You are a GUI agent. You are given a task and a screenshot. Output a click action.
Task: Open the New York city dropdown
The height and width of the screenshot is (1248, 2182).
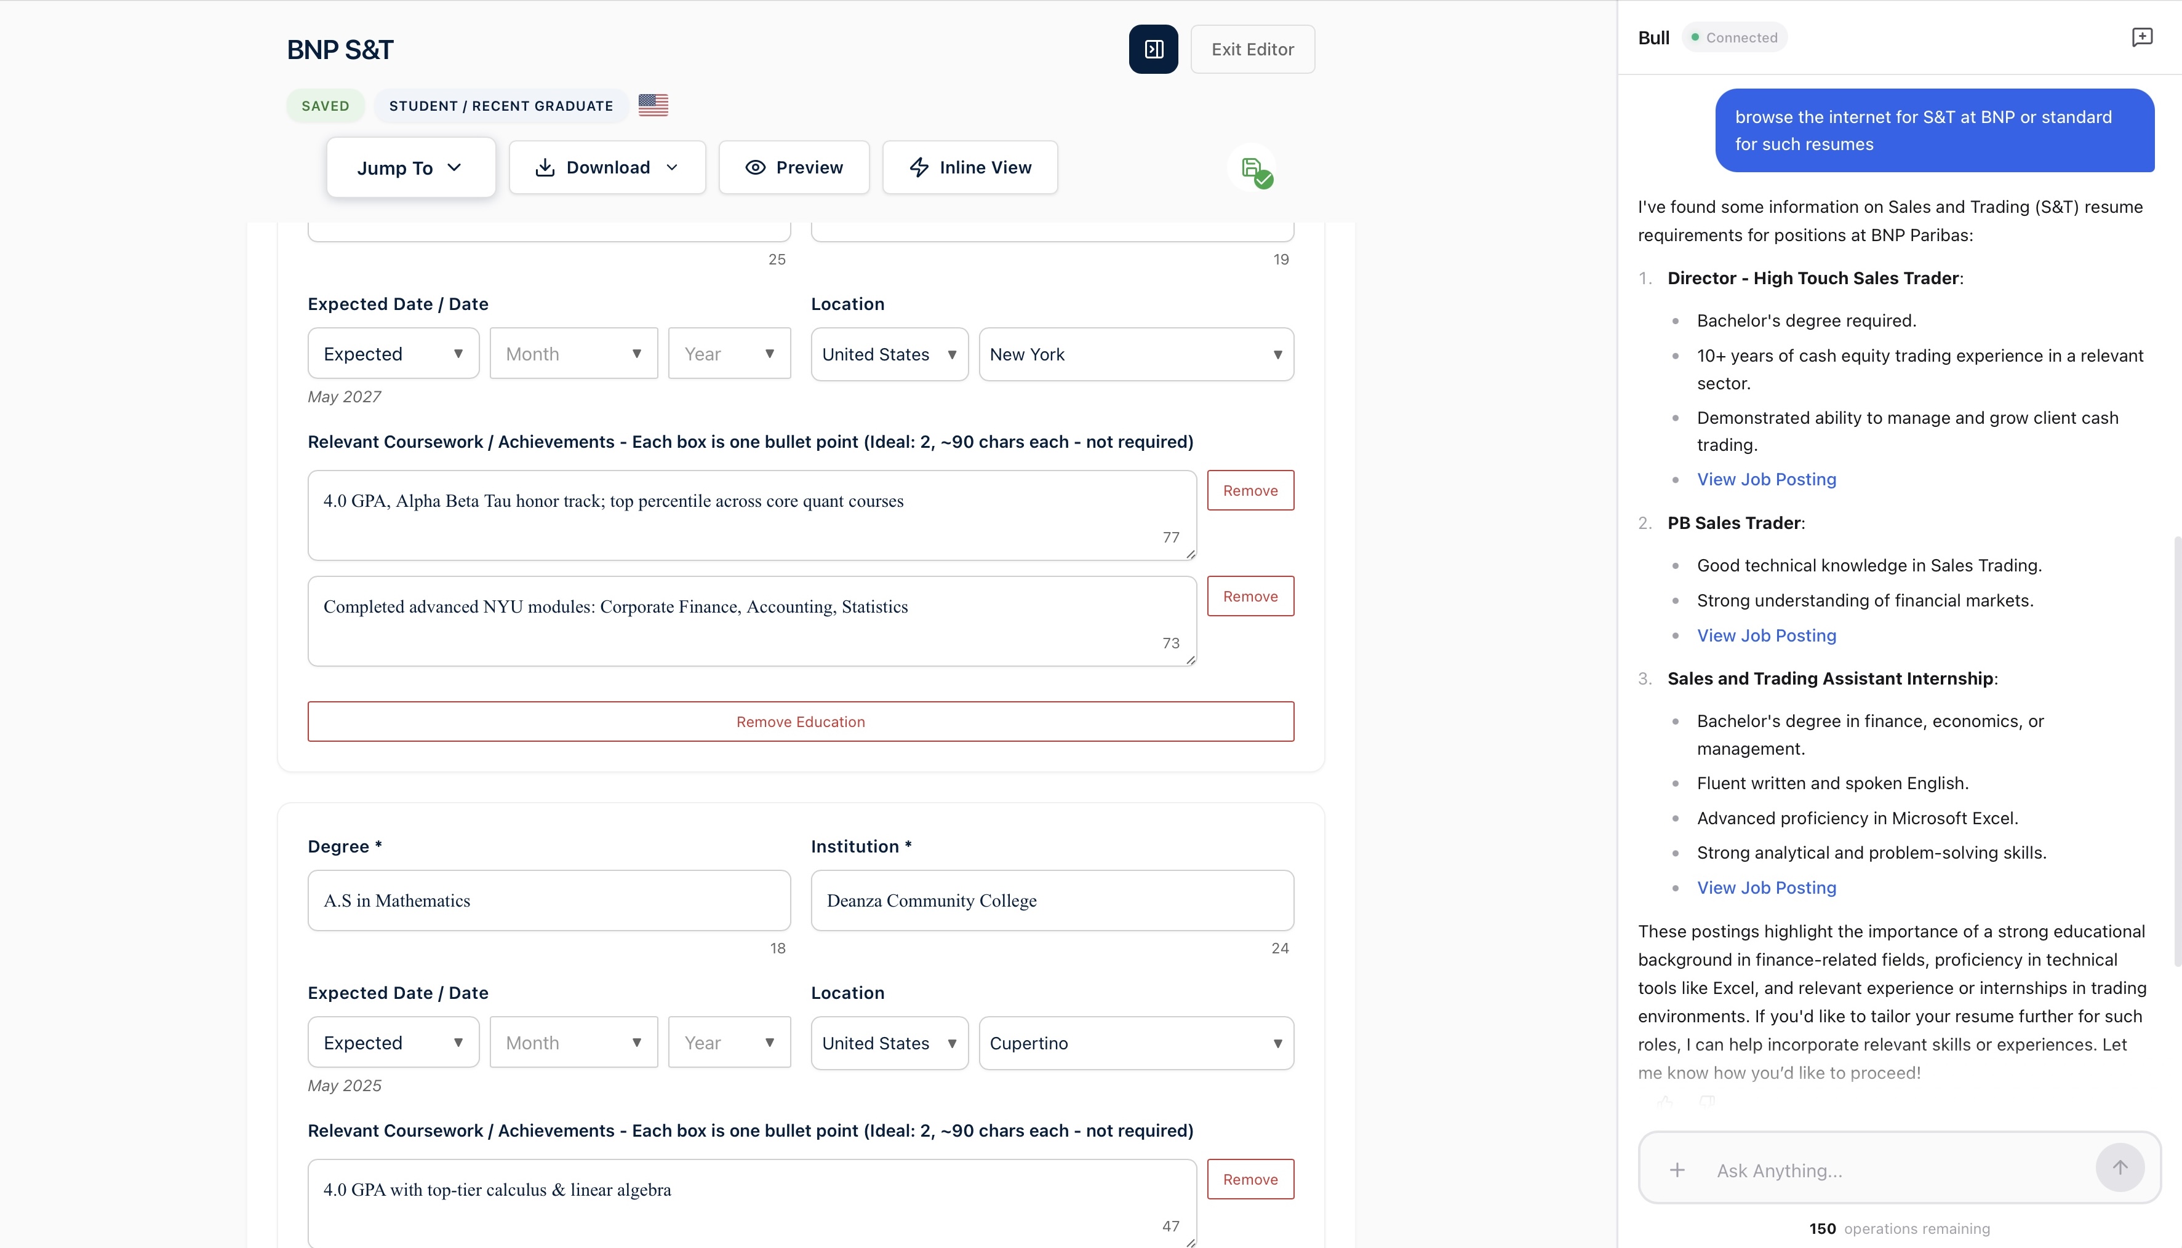click(1135, 354)
